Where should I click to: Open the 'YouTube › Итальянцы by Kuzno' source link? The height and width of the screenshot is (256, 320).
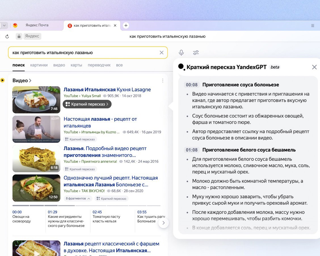coord(91,132)
